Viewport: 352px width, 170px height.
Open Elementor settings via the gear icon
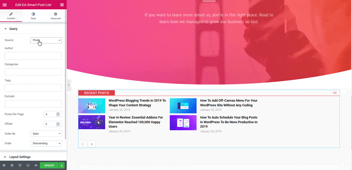[x=4, y=165]
